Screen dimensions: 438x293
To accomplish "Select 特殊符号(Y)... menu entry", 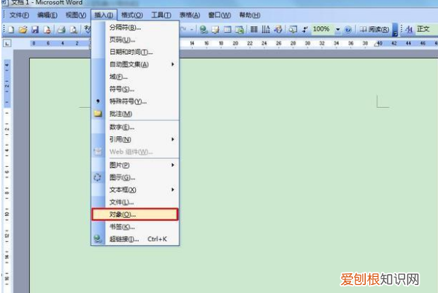I will point(135,101).
